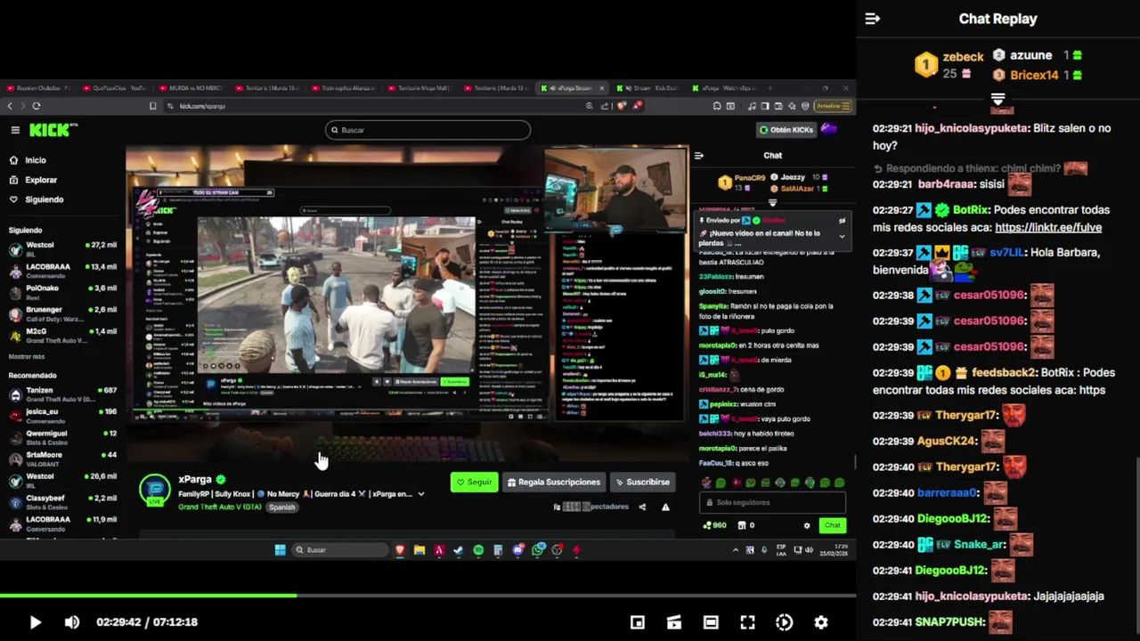1140x641 pixels.
Task: Click the Solo seguidores chat input
Action: pos(772,502)
